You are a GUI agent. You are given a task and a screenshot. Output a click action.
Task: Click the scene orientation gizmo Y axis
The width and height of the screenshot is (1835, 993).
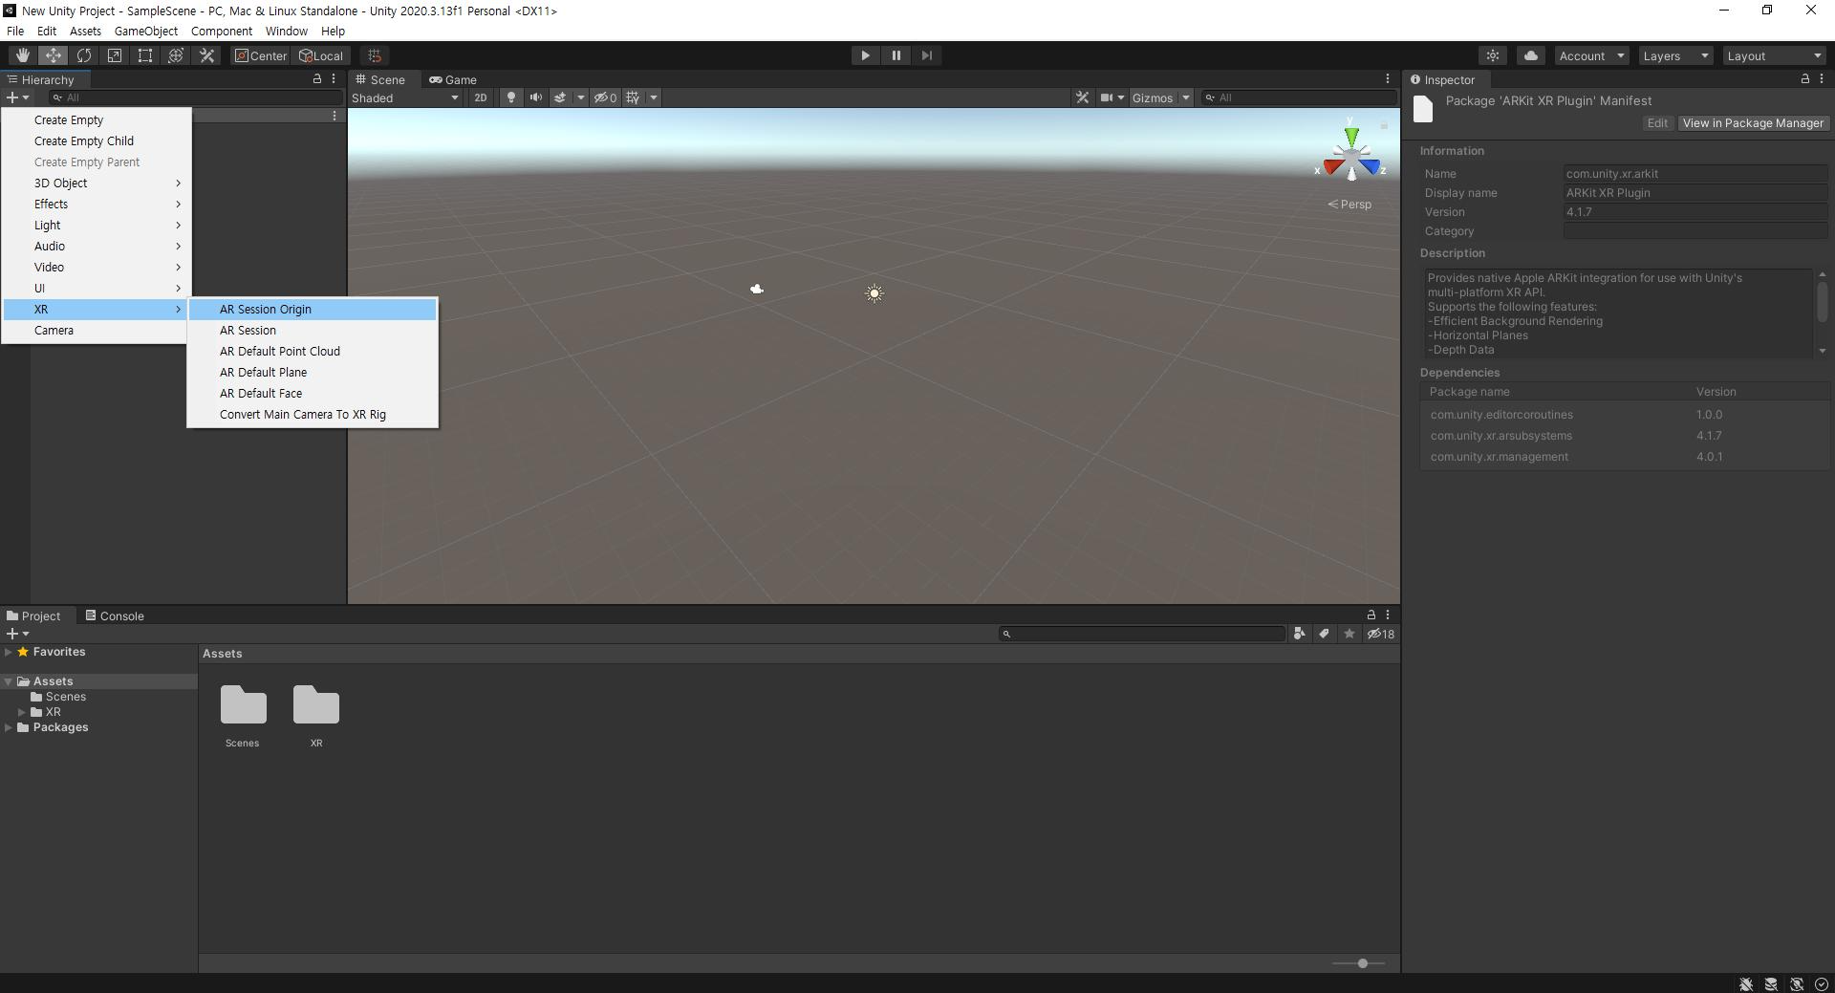point(1351,137)
